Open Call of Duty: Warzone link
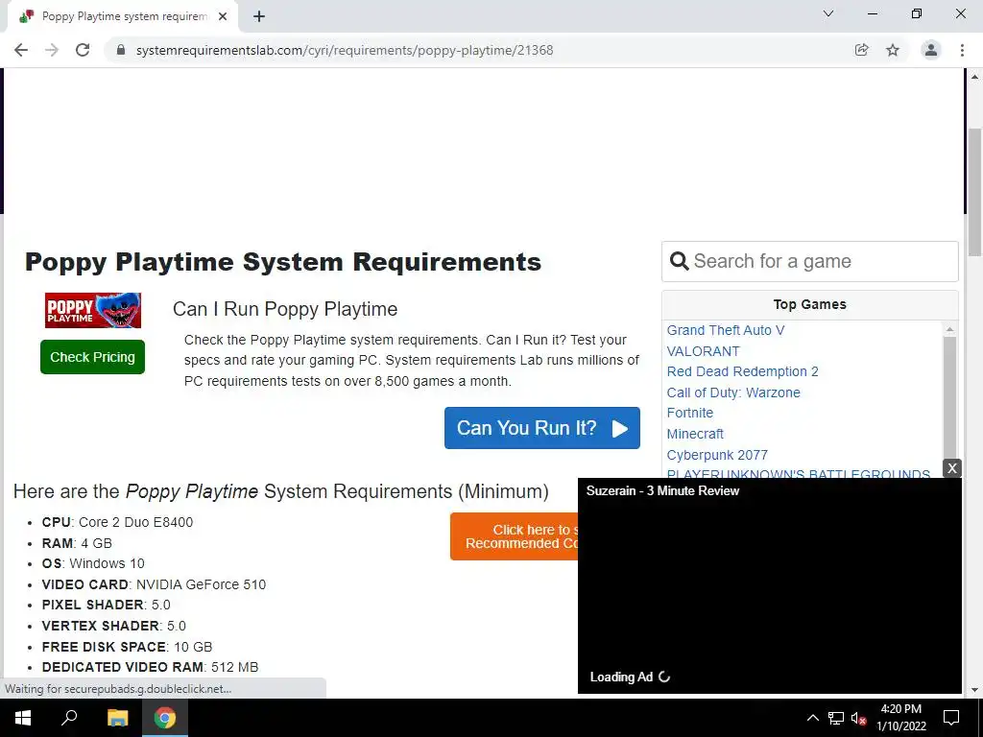Image resolution: width=983 pixels, height=737 pixels. 733,392
